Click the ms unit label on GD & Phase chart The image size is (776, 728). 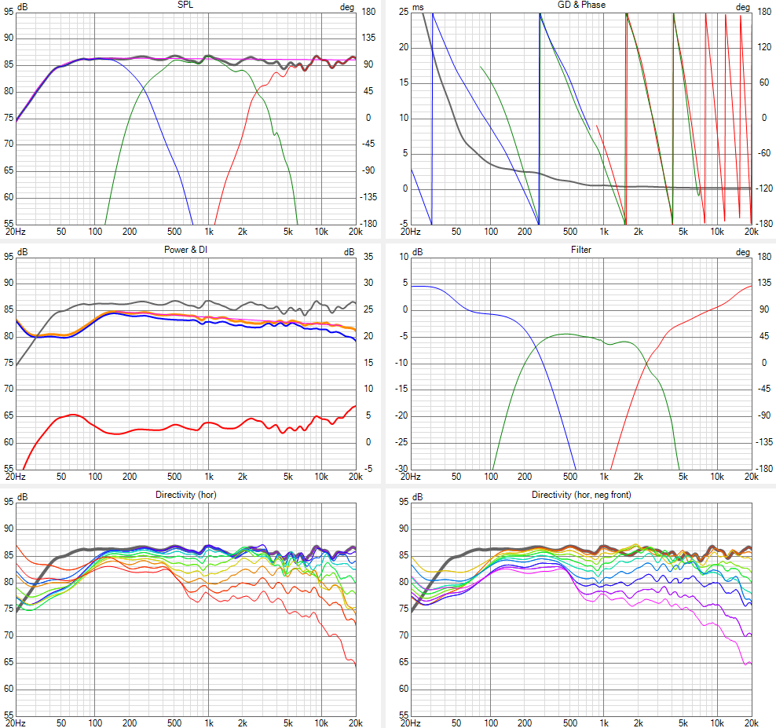[x=418, y=7]
